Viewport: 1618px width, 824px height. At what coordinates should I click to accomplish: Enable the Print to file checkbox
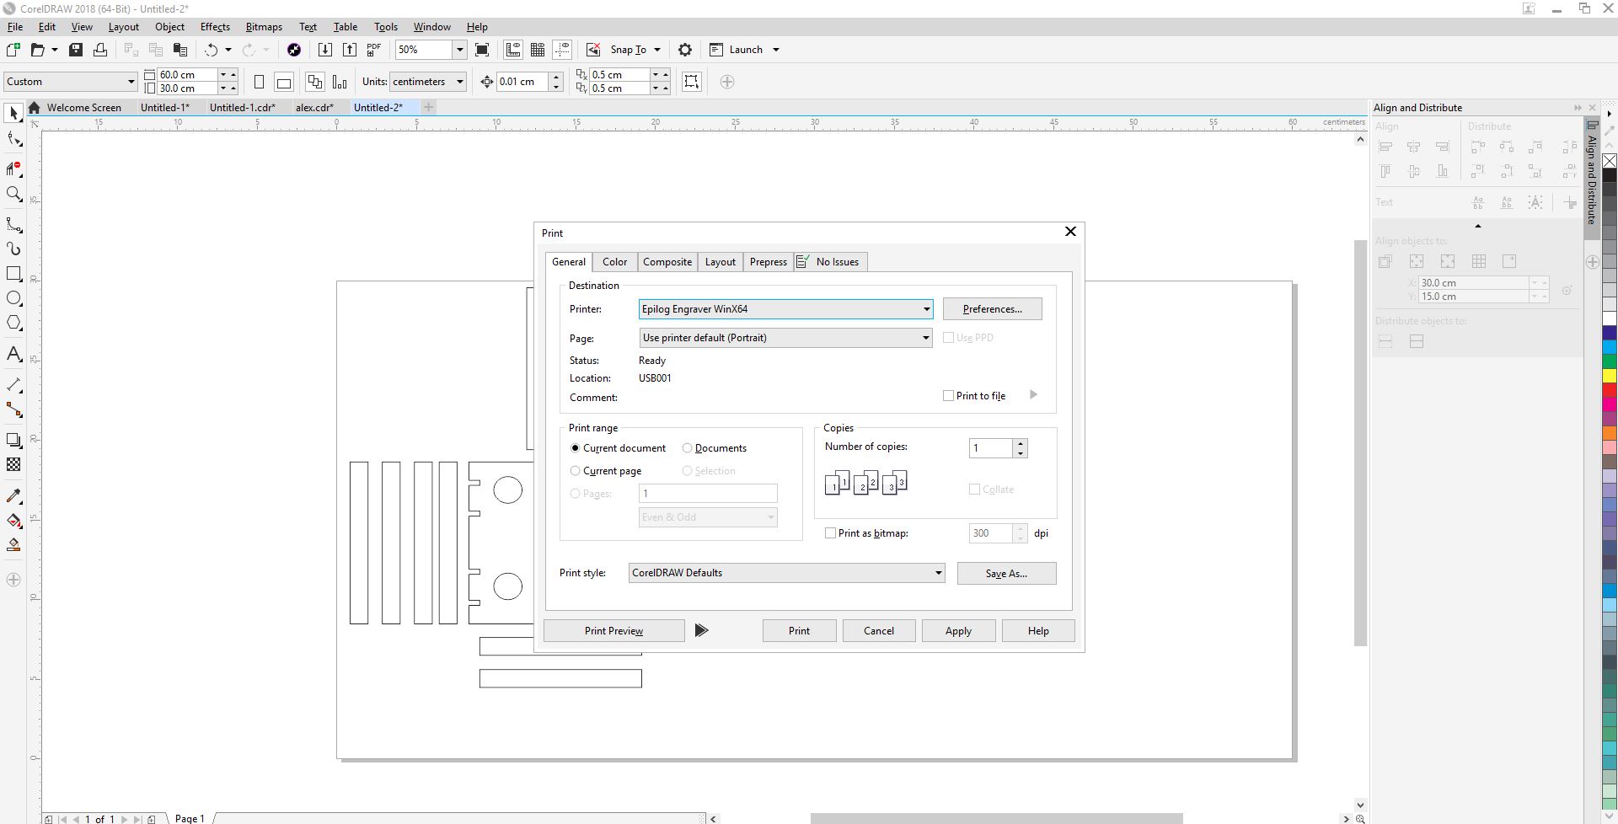click(x=948, y=395)
